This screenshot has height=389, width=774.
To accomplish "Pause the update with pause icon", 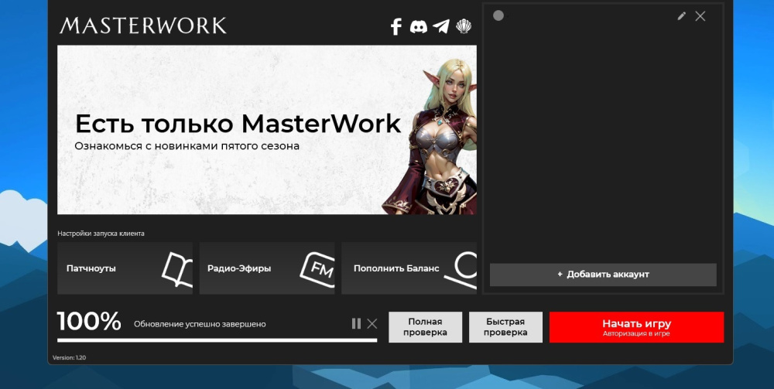I will [x=356, y=323].
